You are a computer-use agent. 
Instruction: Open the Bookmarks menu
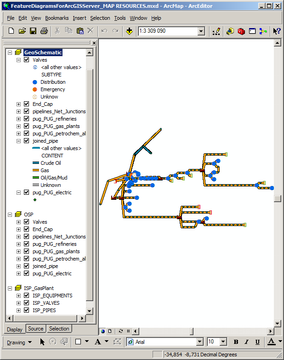point(57,18)
